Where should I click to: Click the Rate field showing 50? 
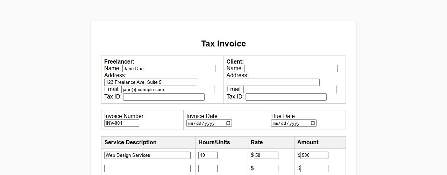click(x=266, y=155)
